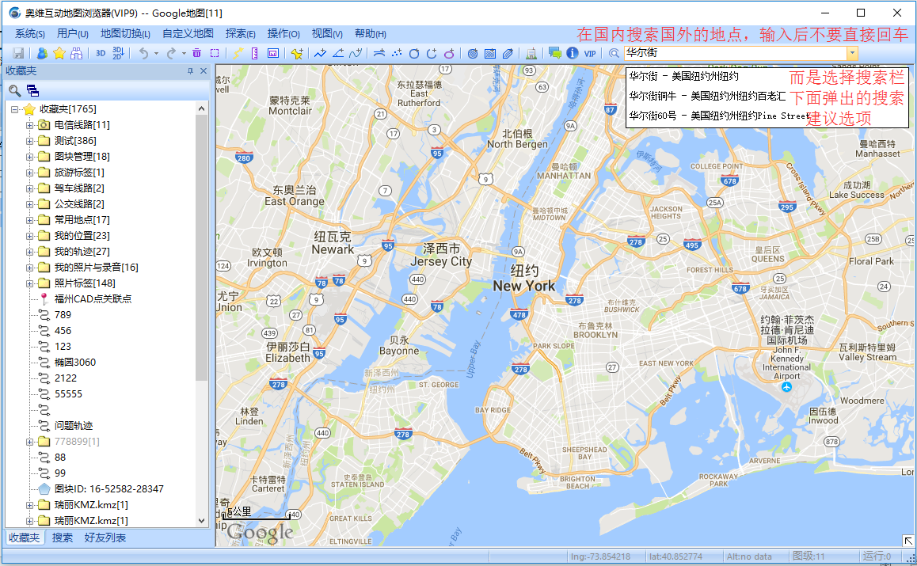Open the Undo history dropdown arrow
Viewport: 917px width, 566px height.
point(156,53)
